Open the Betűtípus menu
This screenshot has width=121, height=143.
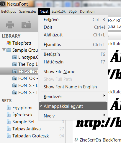pos(9,11)
